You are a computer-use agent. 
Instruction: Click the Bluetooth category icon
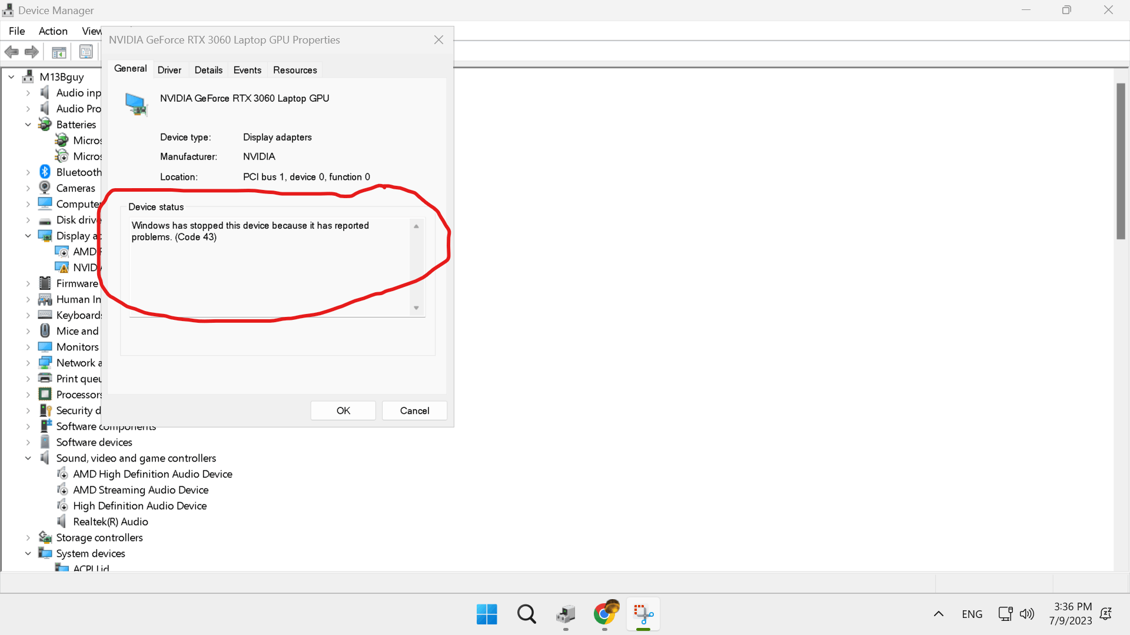point(45,172)
